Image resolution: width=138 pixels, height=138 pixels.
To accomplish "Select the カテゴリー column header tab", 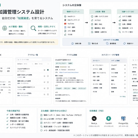I will [100, 61].
